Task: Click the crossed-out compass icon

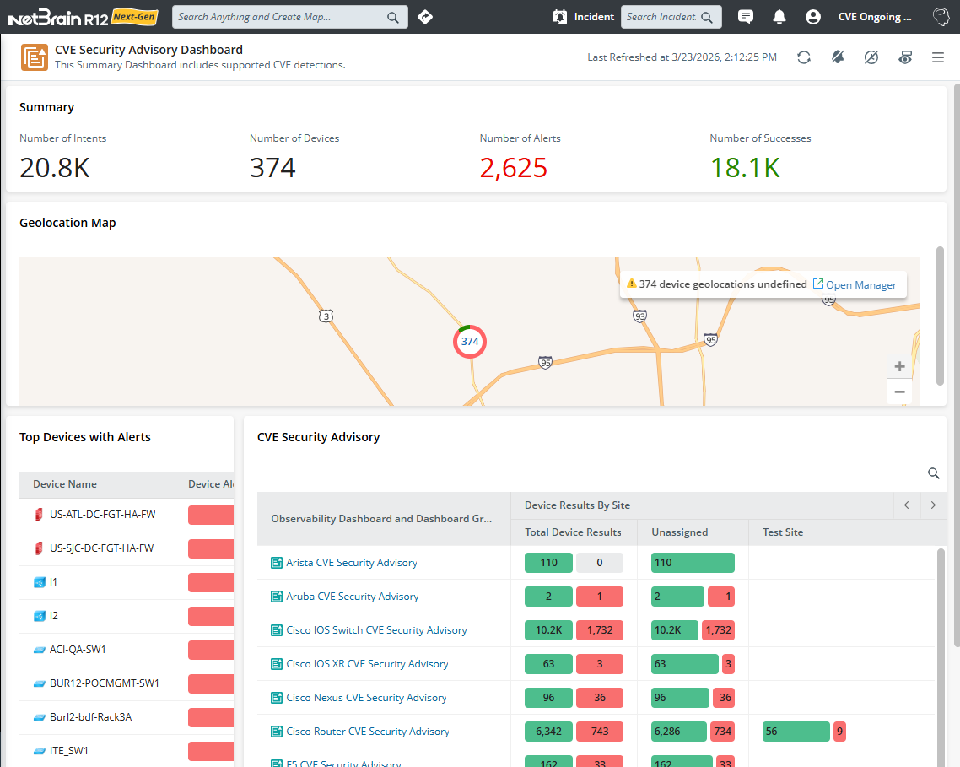Action: click(871, 57)
